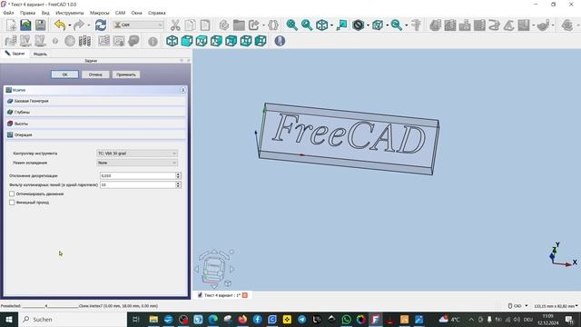Click the CAM job icon
This screenshot has height=327, width=581.
(x=11, y=41)
